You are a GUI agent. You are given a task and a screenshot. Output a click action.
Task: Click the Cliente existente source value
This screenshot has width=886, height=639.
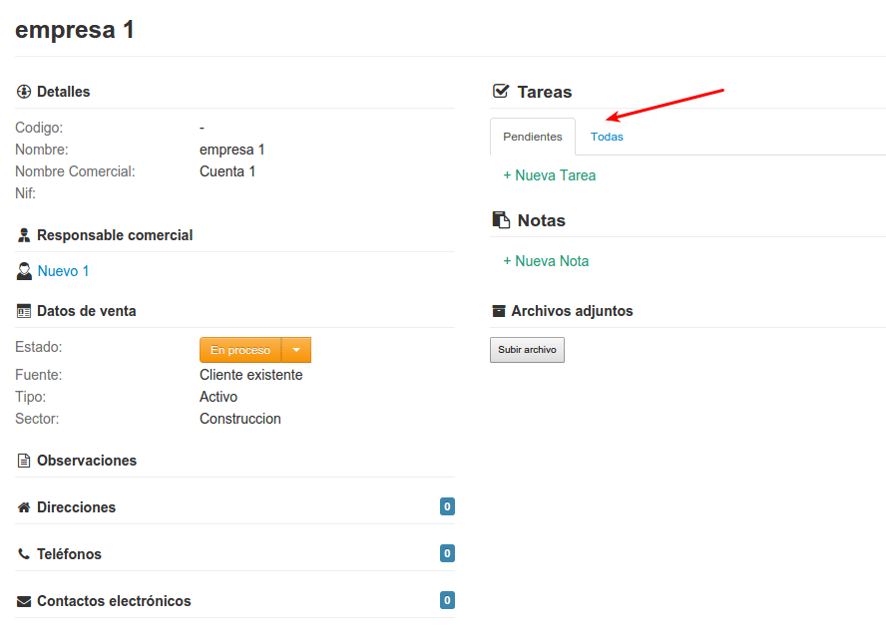[250, 375]
